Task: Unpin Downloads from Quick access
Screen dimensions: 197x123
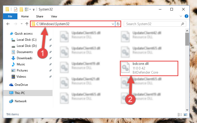Action: tap(50, 58)
